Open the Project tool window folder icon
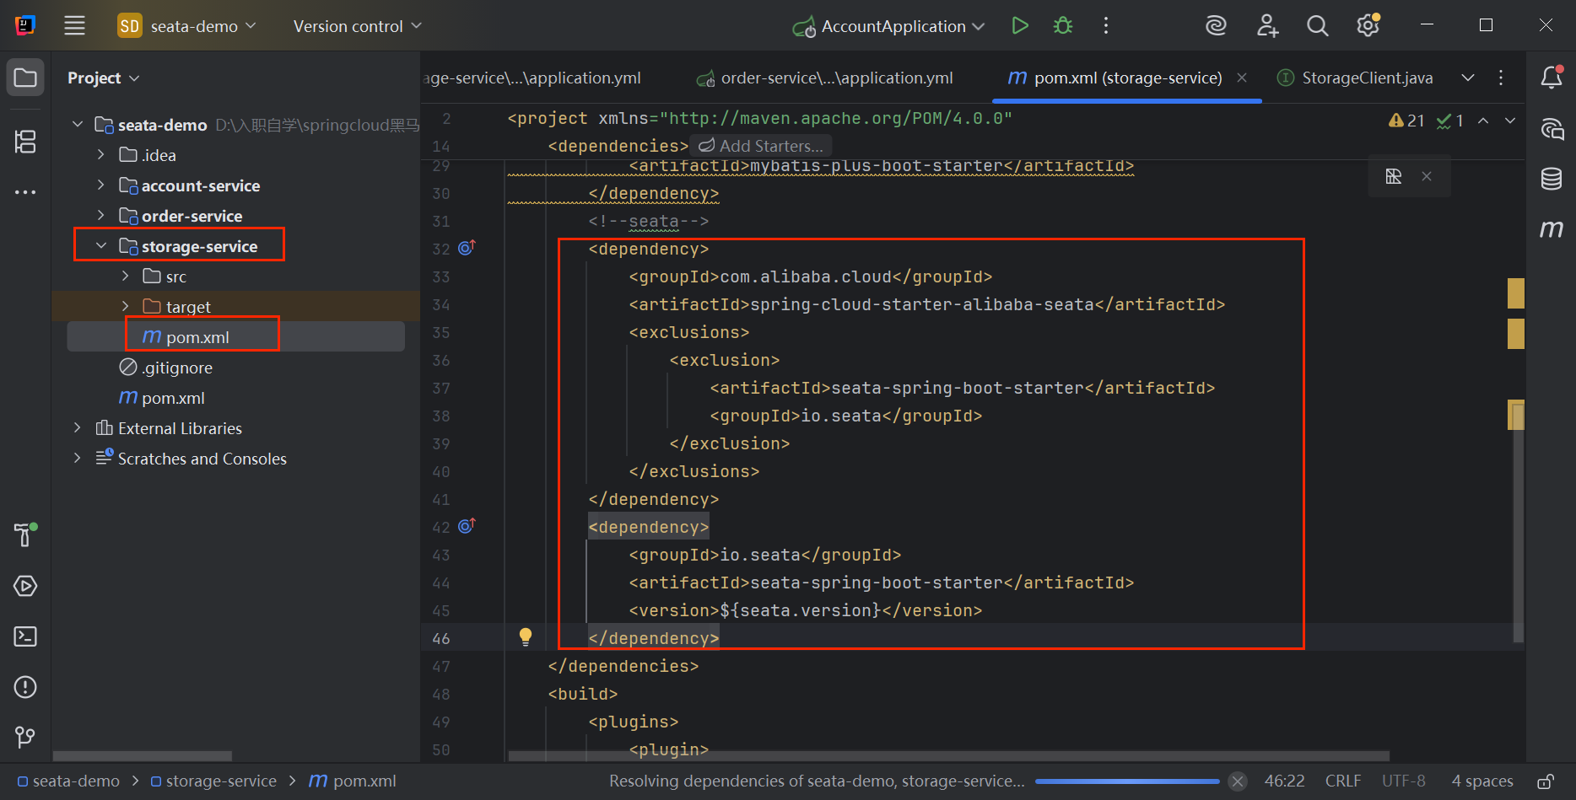The width and height of the screenshot is (1576, 800). point(25,78)
